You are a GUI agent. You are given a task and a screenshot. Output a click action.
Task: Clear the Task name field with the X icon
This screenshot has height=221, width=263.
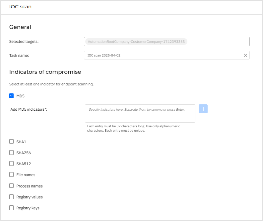(245, 55)
